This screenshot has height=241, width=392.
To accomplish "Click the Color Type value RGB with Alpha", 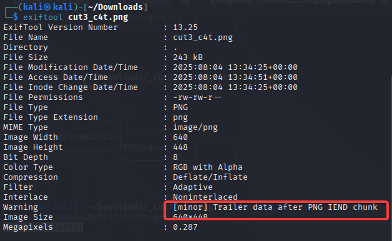I will 207,167.
